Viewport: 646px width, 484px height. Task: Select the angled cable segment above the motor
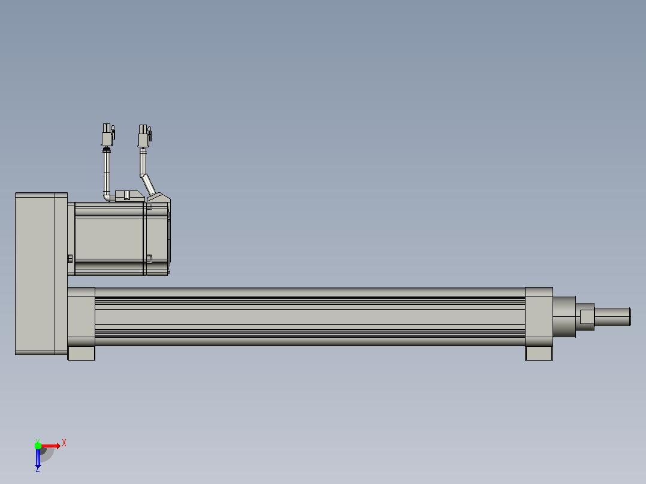(148, 184)
